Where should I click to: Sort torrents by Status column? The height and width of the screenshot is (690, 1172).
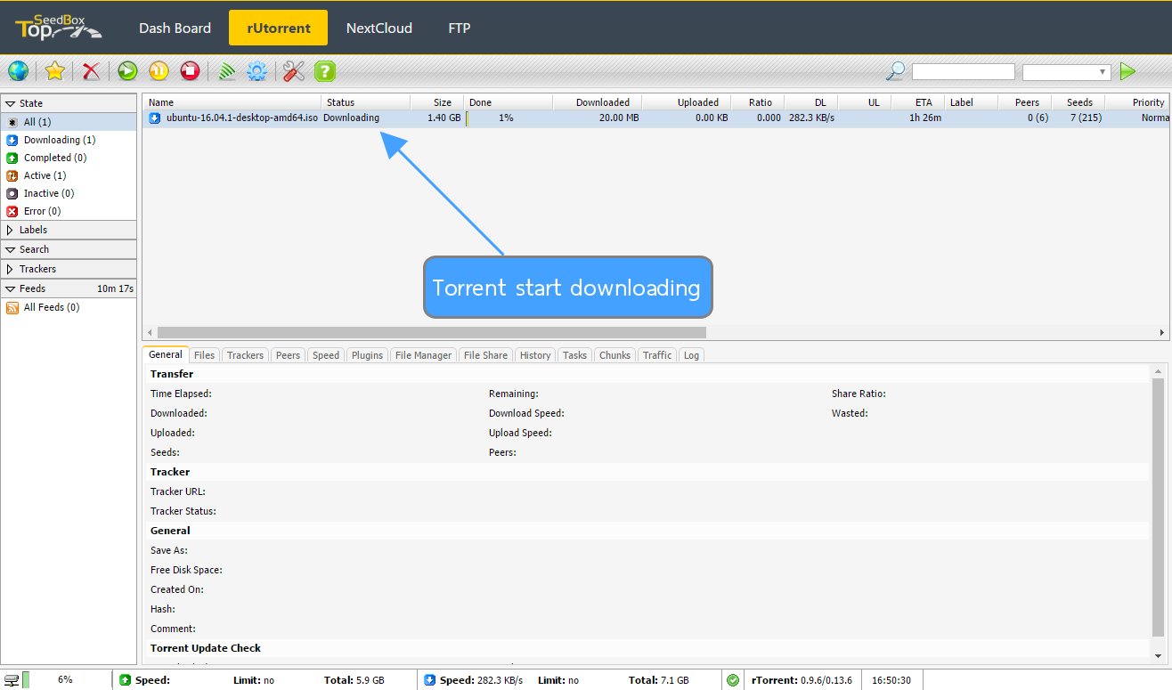pos(365,102)
